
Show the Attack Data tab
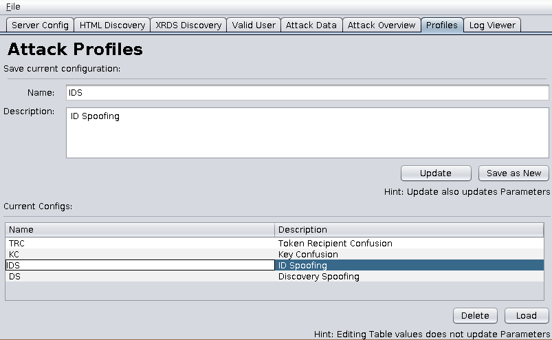click(311, 25)
